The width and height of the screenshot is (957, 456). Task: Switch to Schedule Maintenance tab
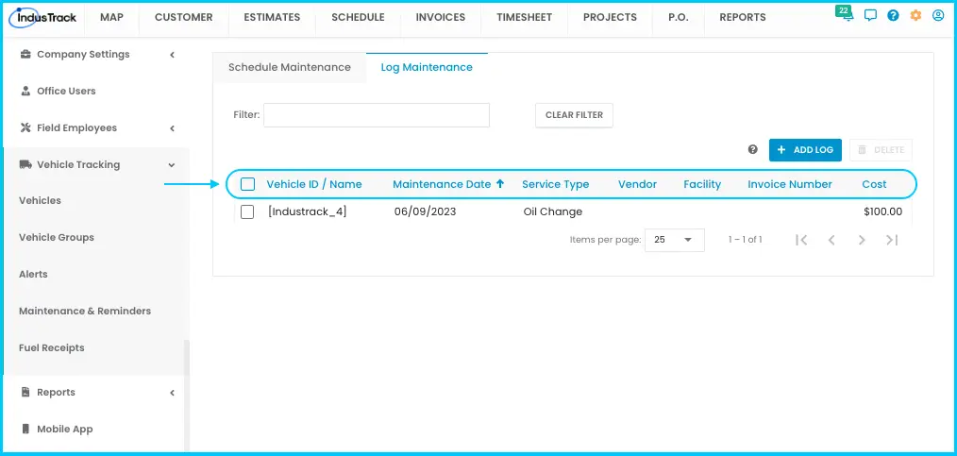[290, 67]
